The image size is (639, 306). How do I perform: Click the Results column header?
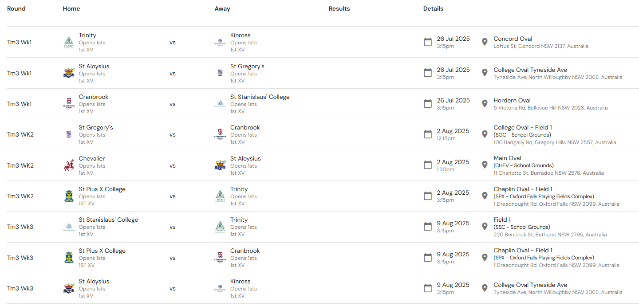tap(339, 8)
